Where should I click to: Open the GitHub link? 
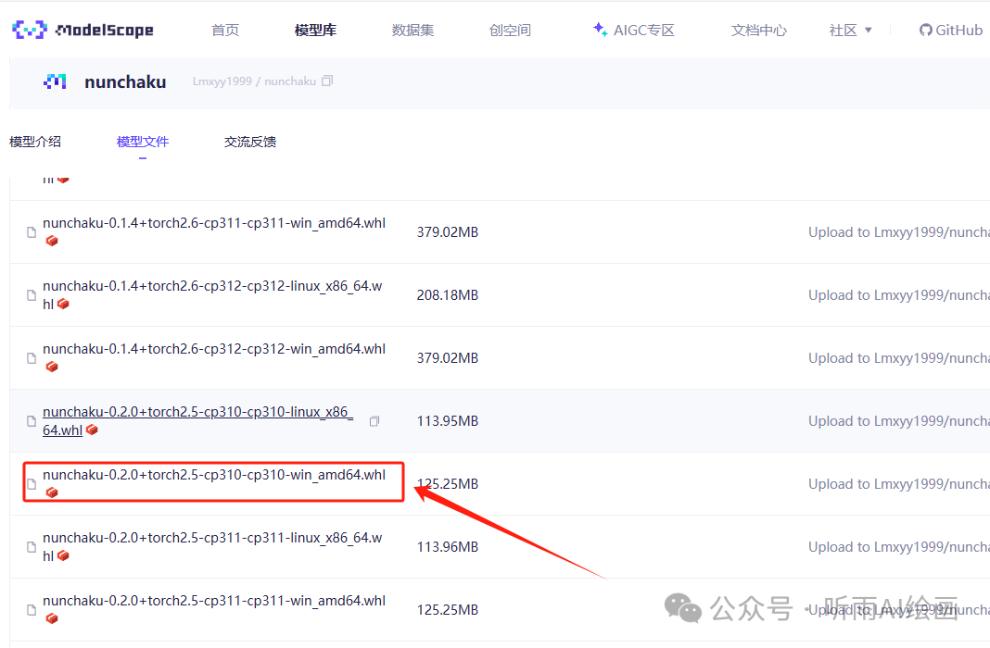(951, 31)
